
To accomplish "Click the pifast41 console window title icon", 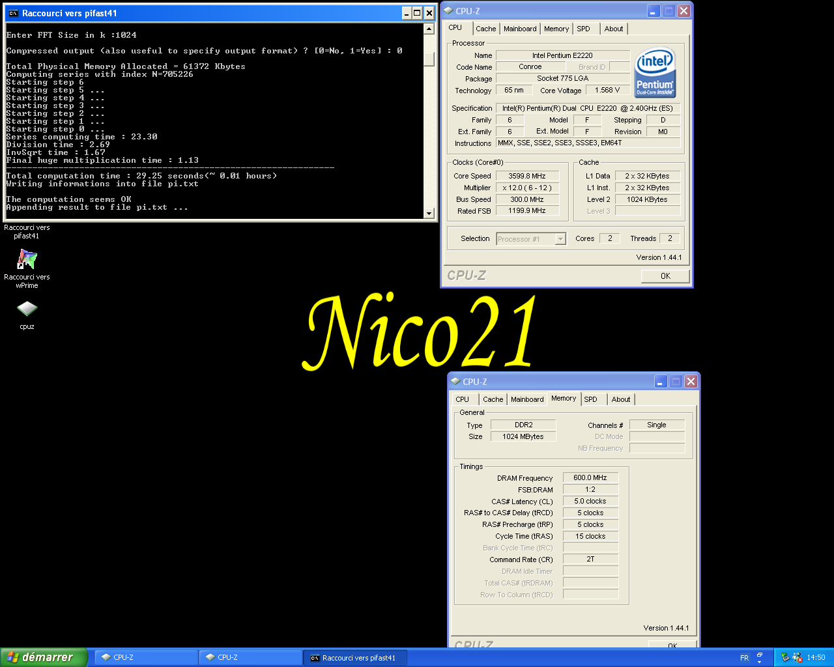I will click(x=13, y=13).
